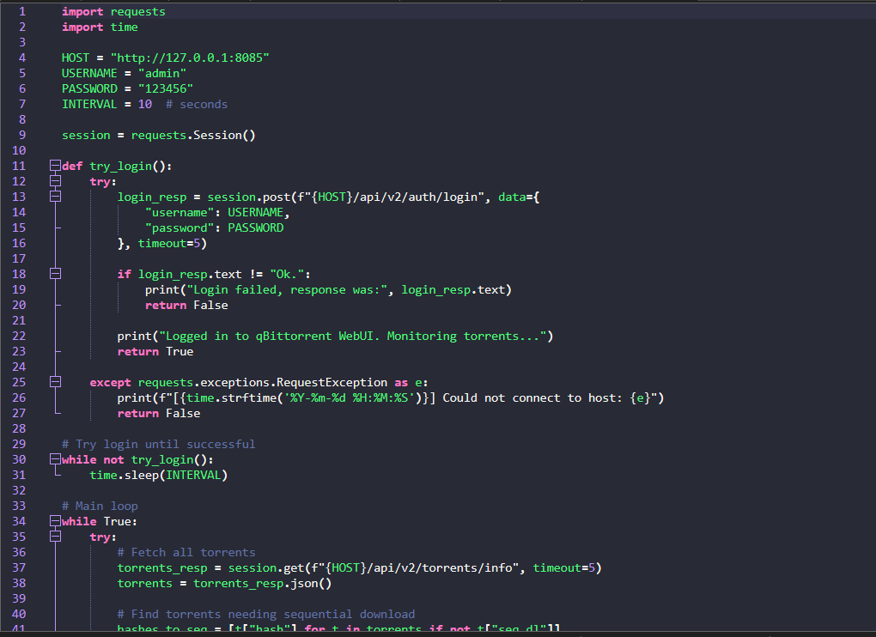The width and height of the screenshot is (876, 637).
Task: Click the "http://127.0.0.1:8085" string
Action: pos(190,58)
